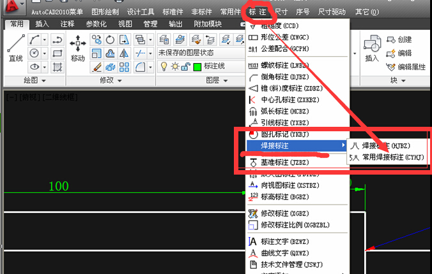Click 标注文字 (BZWZ) text icon item
The width and height of the screenshot is (432, 274).
(284, 241)
